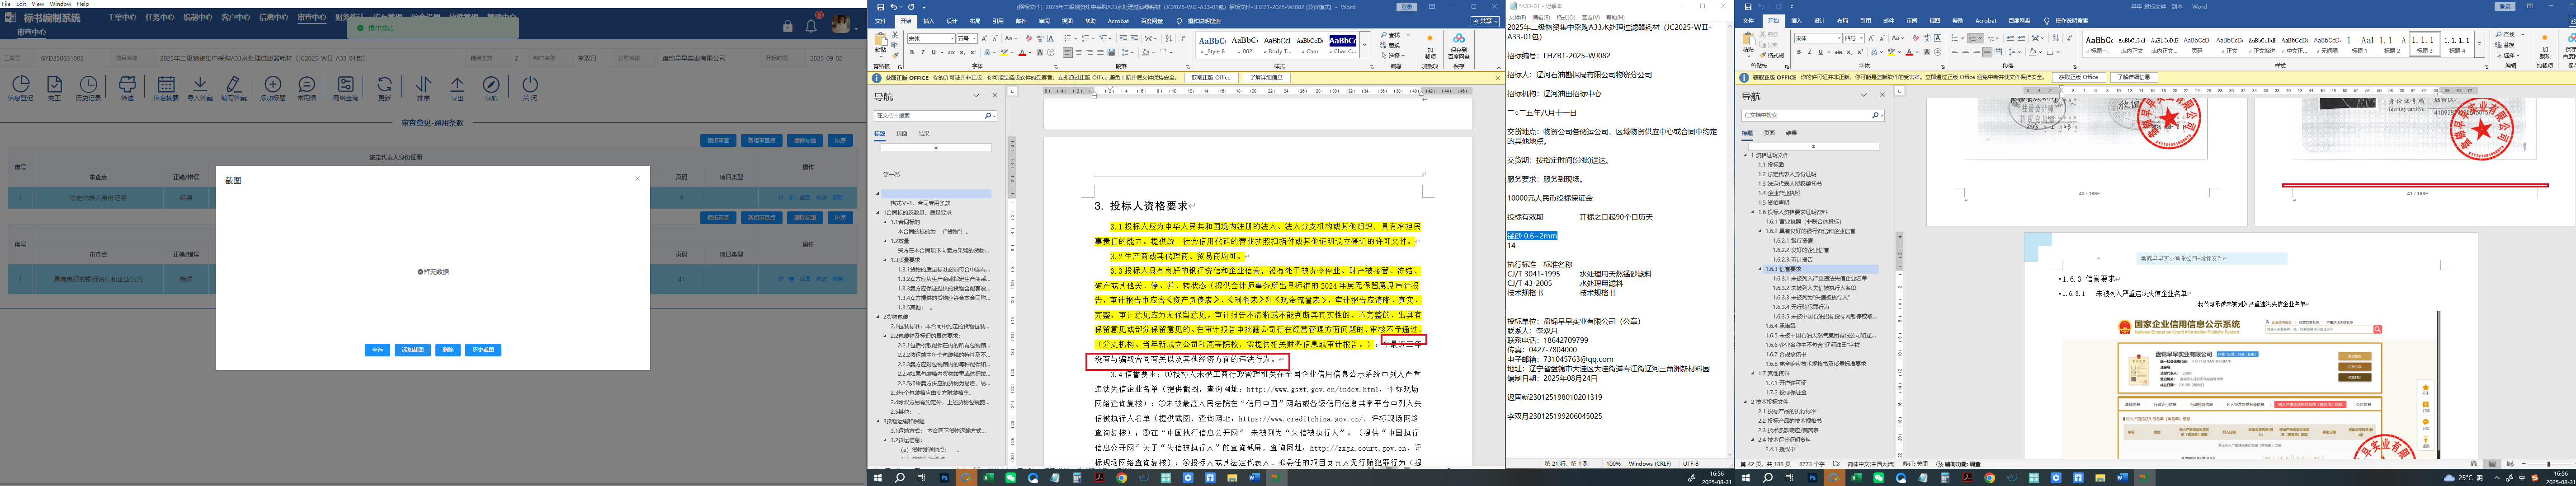The height and width of the screenshot is (486, 2576).
Task: Save the 招标文件 Word document
Action: (x=880, y=7)
